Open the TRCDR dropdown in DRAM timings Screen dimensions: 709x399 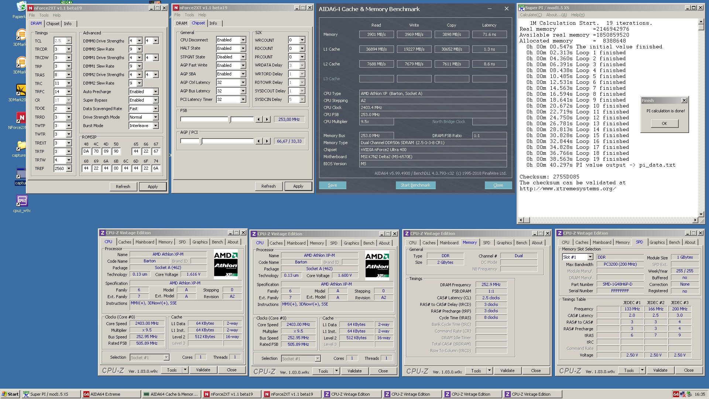tap(69, 49)
